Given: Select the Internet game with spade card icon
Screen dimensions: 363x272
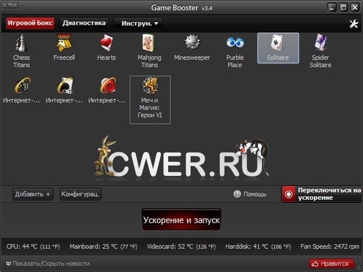Looking at the screenshot, I should [65, 86].
